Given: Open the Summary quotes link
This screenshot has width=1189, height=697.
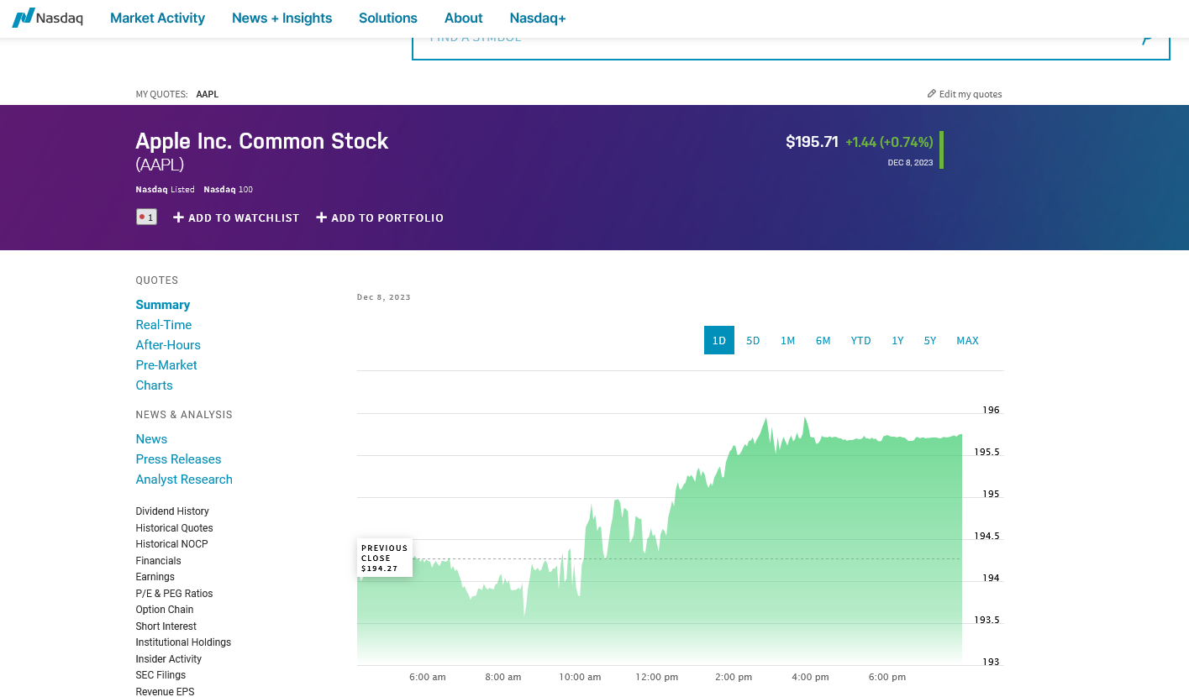Looking at the screenshot, I should click(x=163, y=305).
